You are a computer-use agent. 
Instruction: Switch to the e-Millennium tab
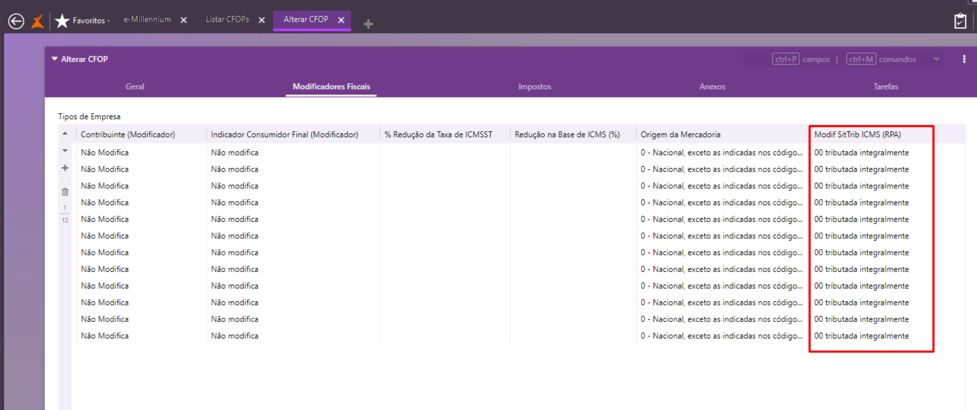pos(147,20)
